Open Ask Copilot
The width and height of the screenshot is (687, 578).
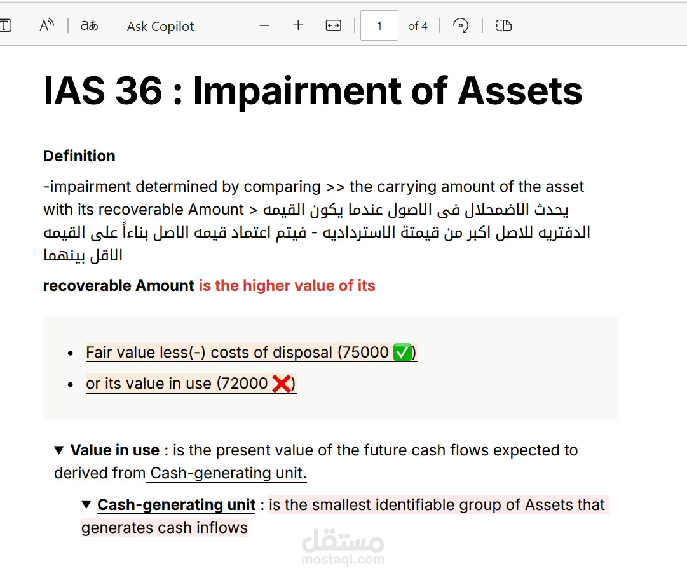pos(160,26)
